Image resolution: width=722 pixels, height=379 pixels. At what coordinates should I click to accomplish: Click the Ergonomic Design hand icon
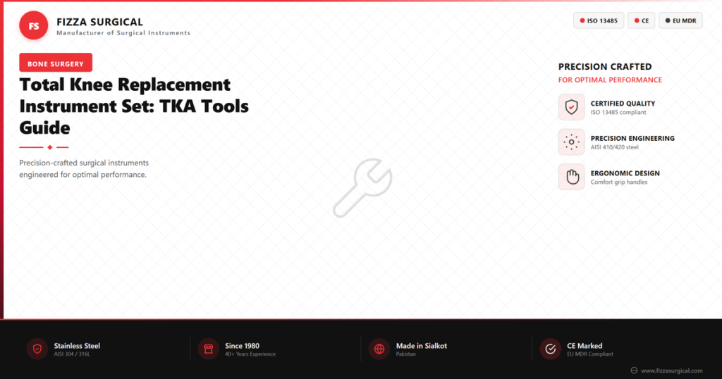tap(571, 177)
